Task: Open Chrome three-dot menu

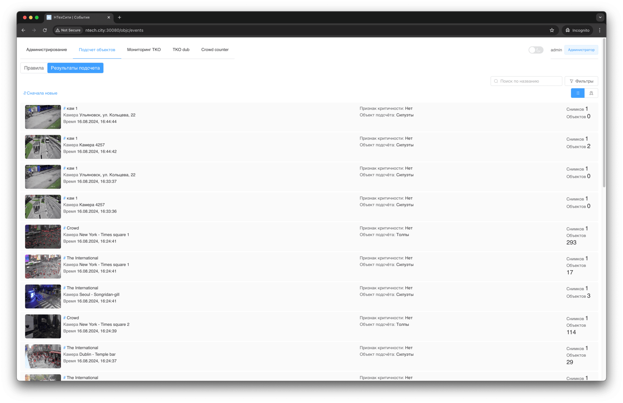Action: (600, 30)
